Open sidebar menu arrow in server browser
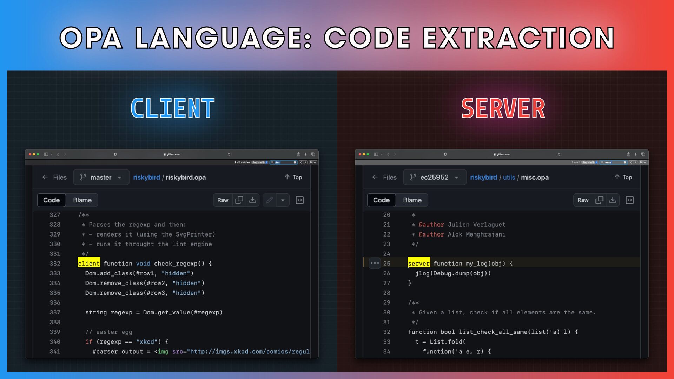This screenshot has height=379, width=674. click(x=382, y=154)
